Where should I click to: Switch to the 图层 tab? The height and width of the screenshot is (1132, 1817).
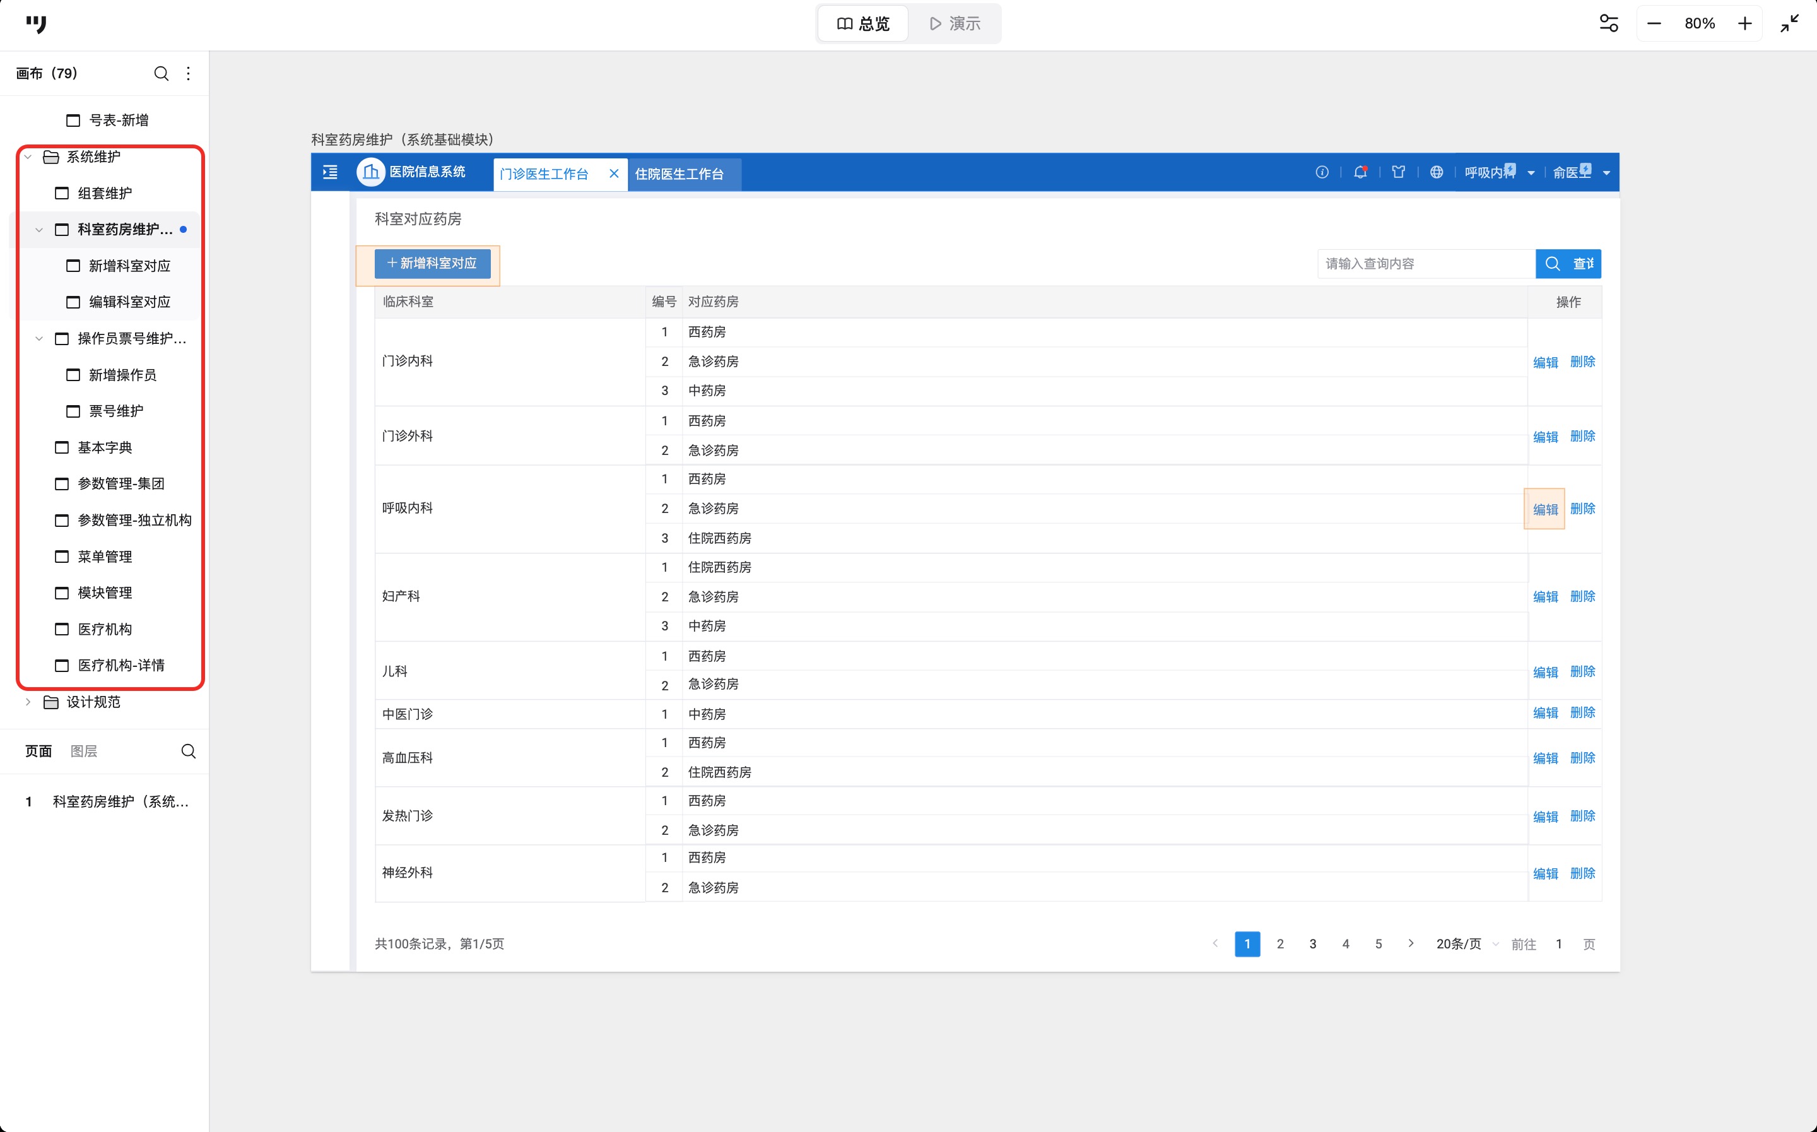84,751
